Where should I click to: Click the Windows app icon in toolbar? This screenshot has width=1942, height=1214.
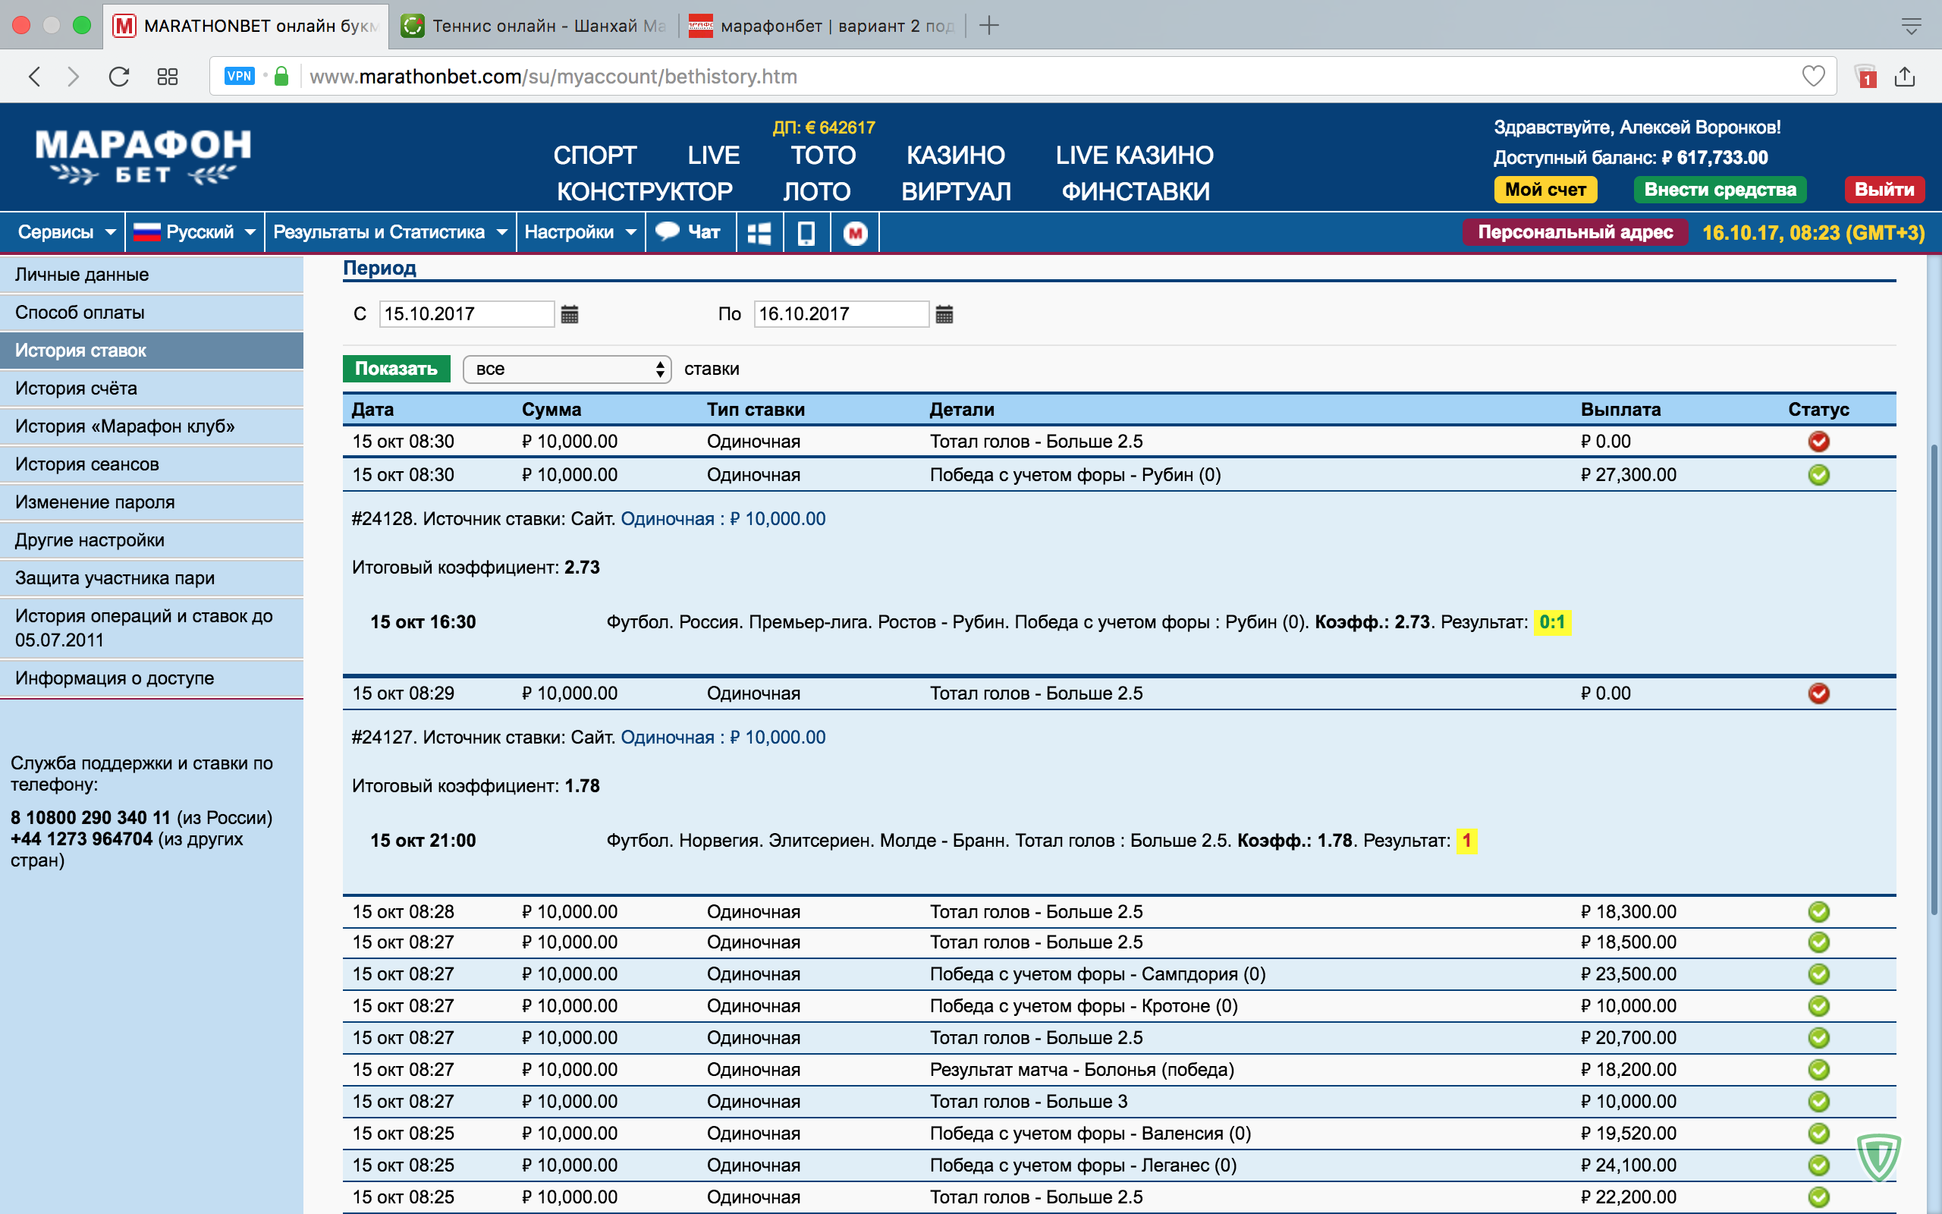click(x=759, y=233)
